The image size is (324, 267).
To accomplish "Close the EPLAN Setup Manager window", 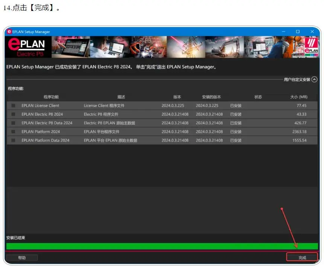I will (x=312, y=32).
